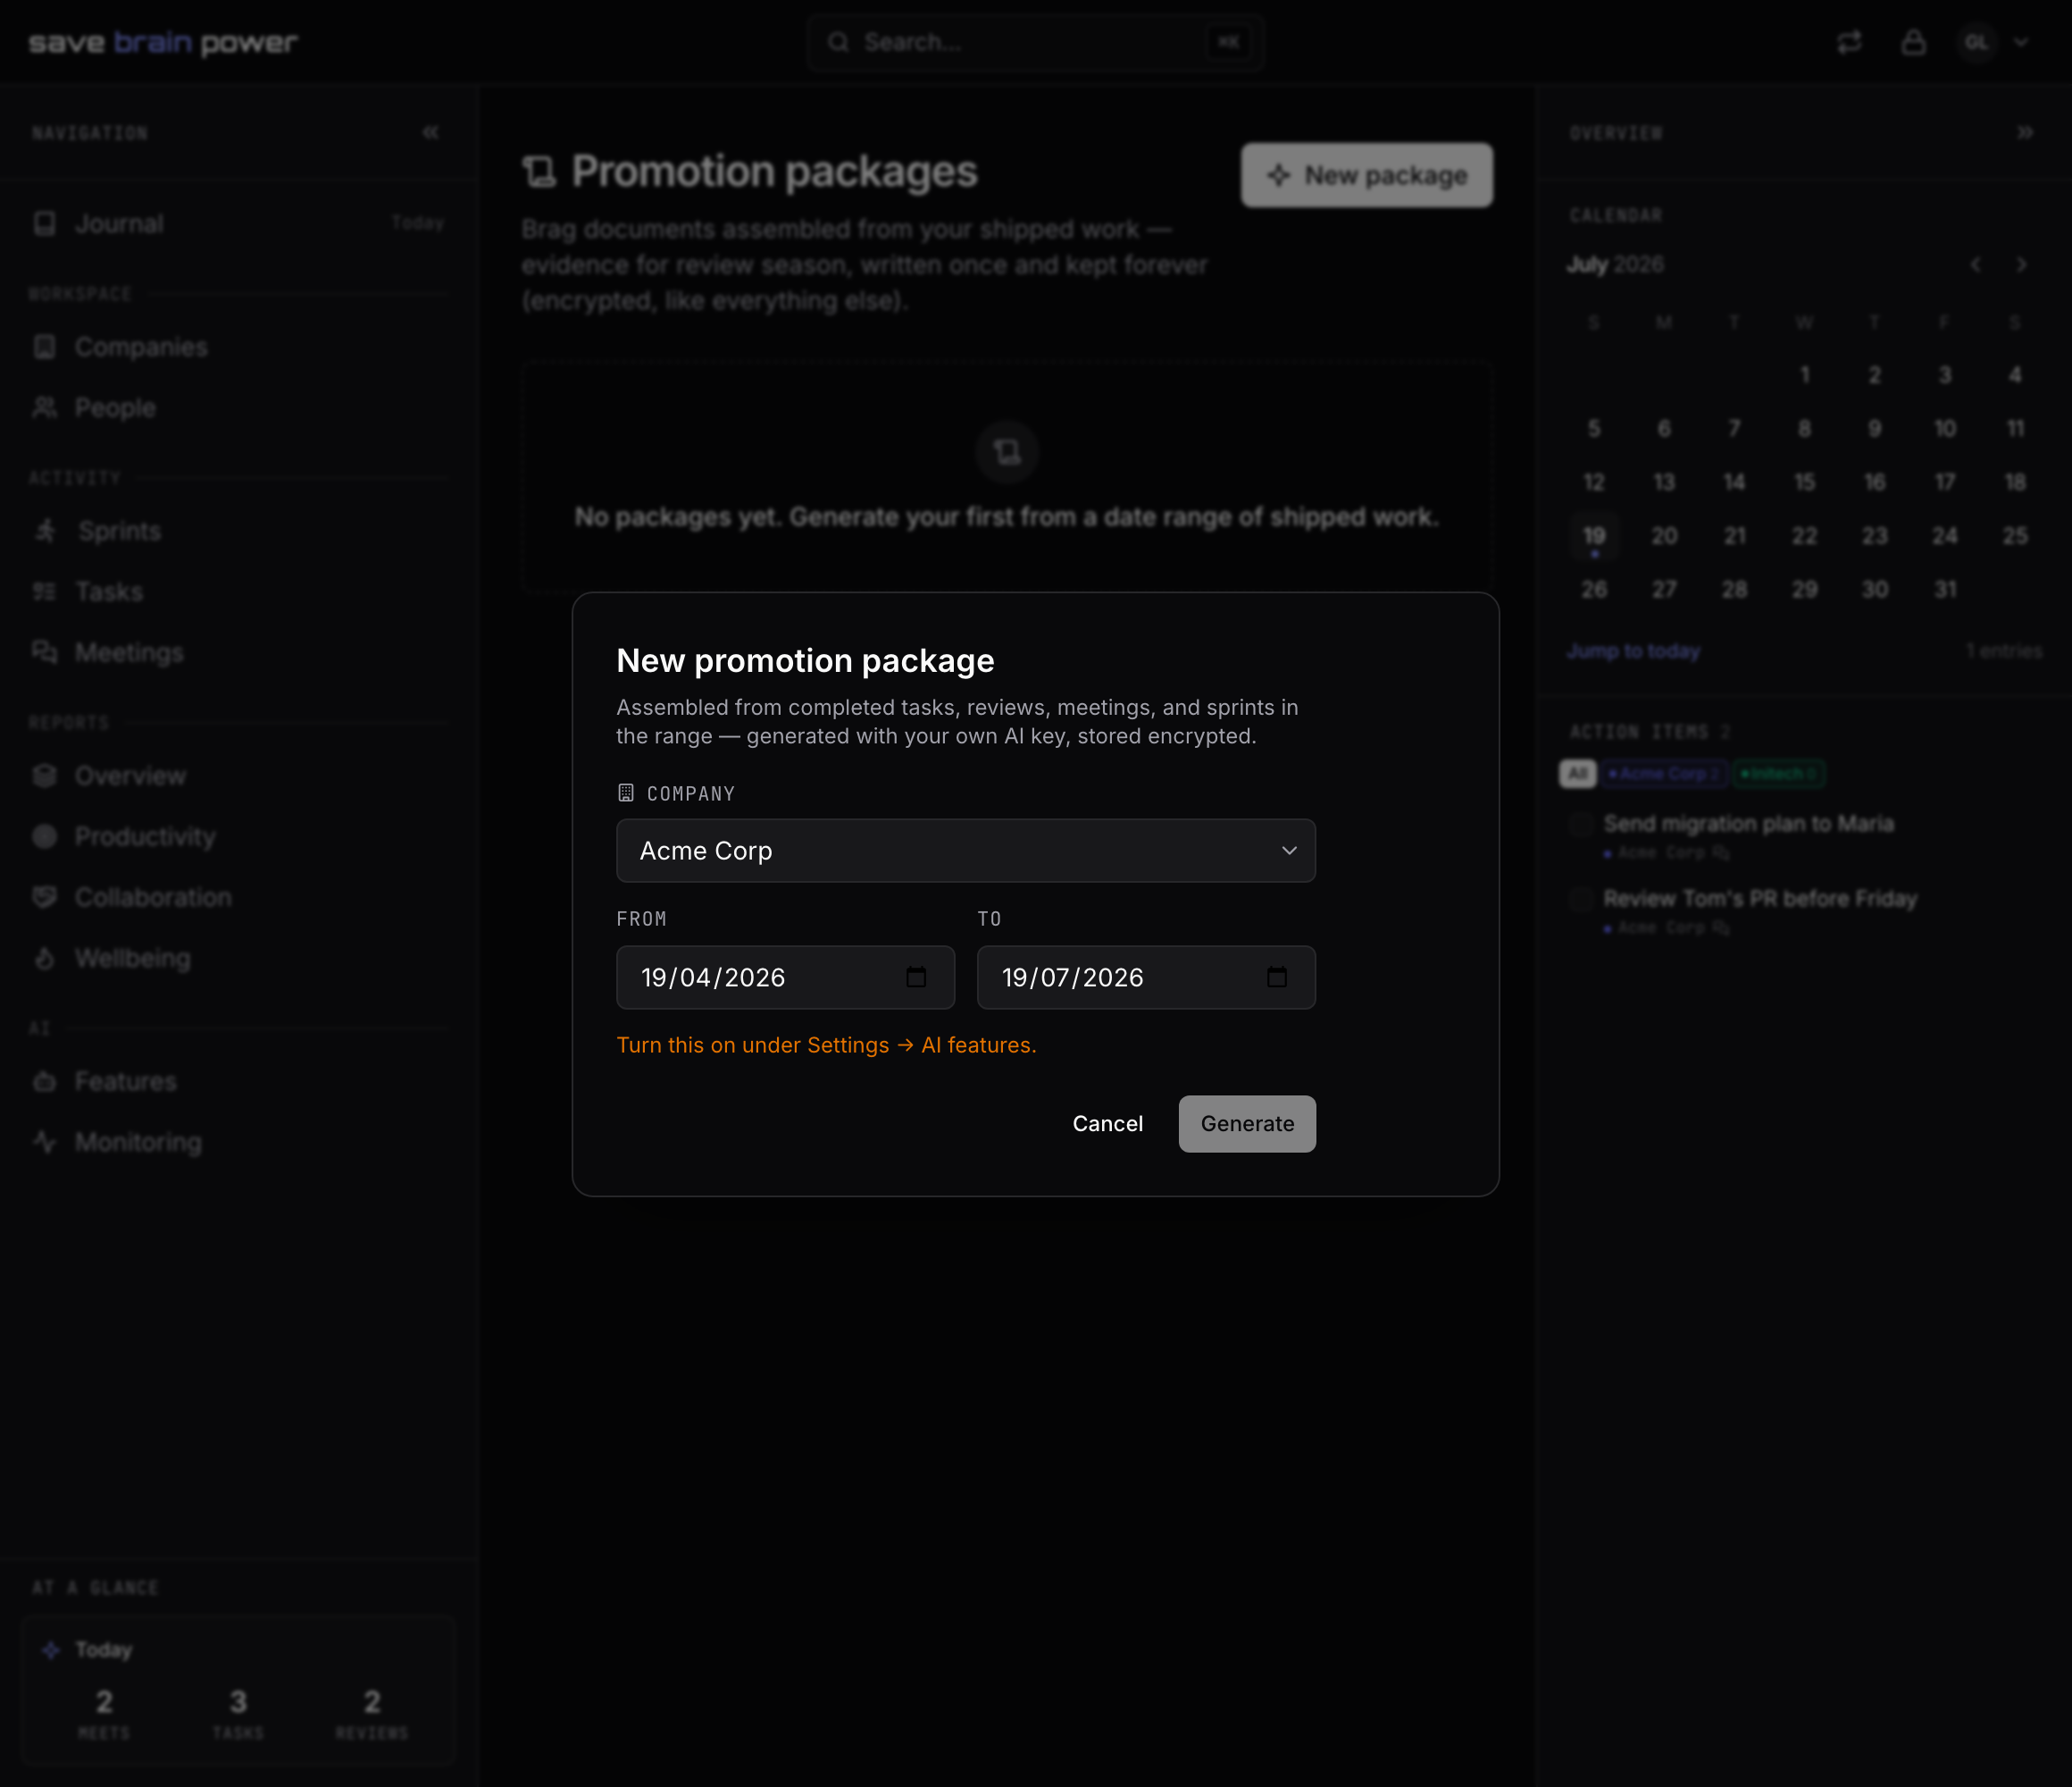Image resolution: width=2072 pixels, height=1787 pixels.
Task: Open Companies in the sidebar
Action: tap(238, 348)
